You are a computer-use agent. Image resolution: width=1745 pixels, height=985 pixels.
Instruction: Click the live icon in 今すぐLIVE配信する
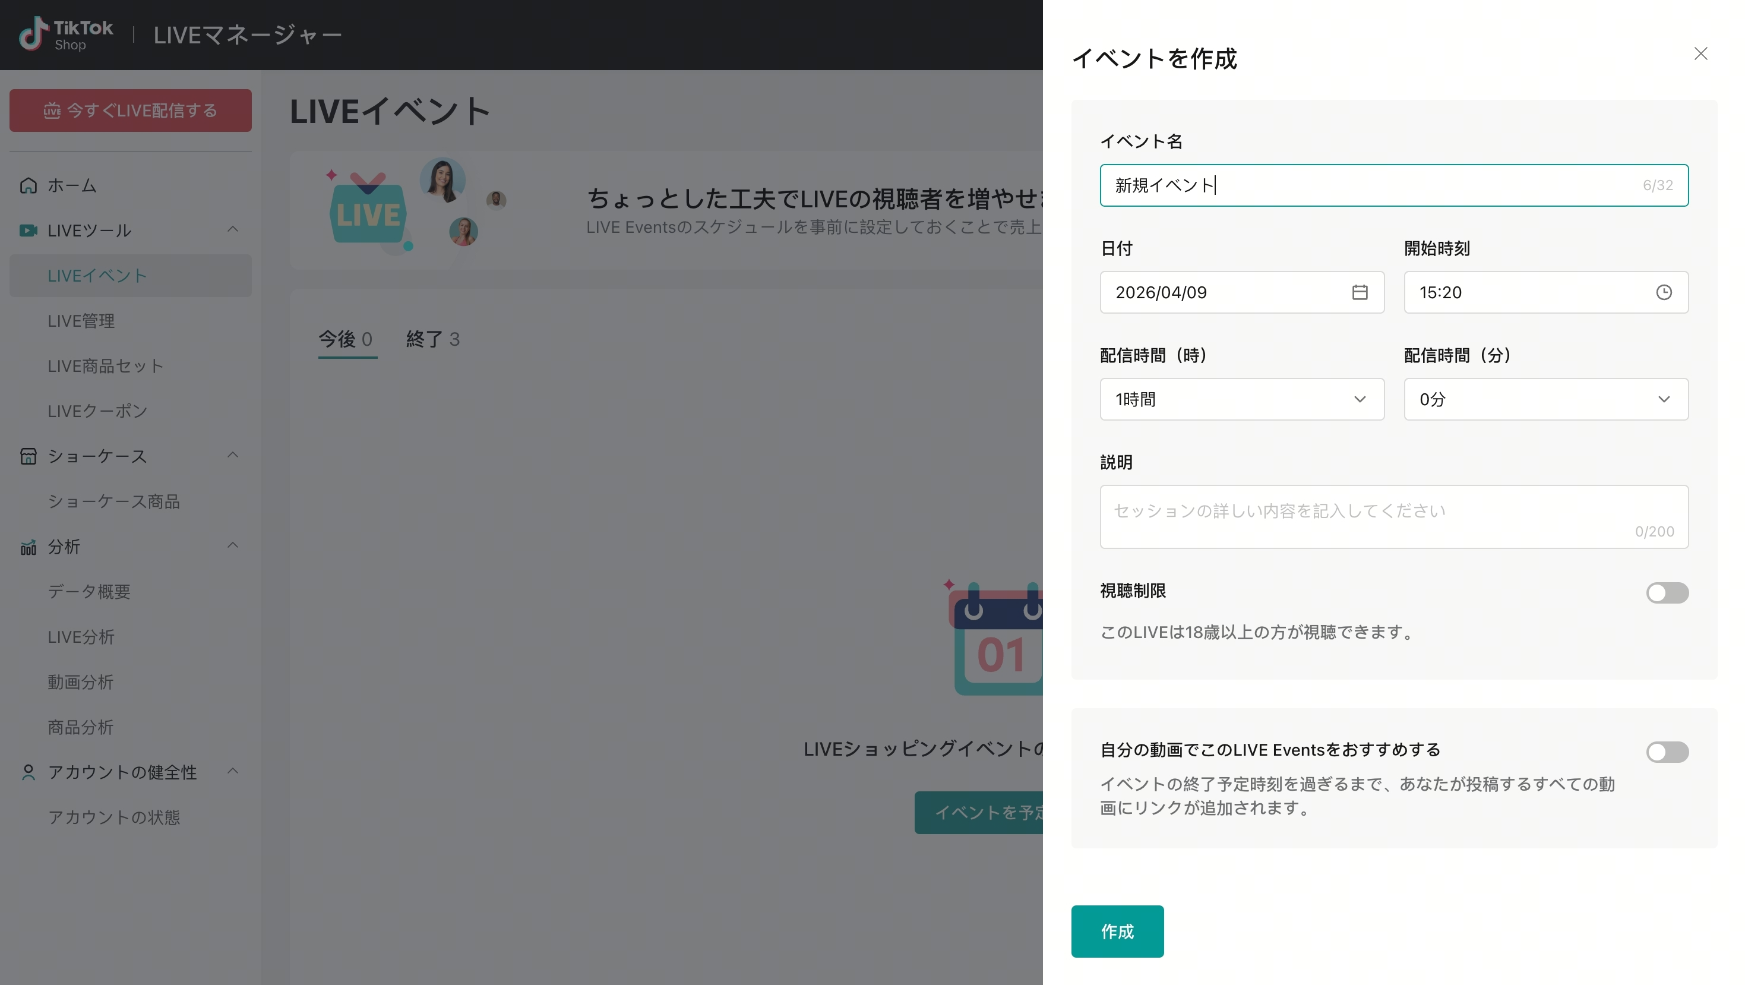52,111
